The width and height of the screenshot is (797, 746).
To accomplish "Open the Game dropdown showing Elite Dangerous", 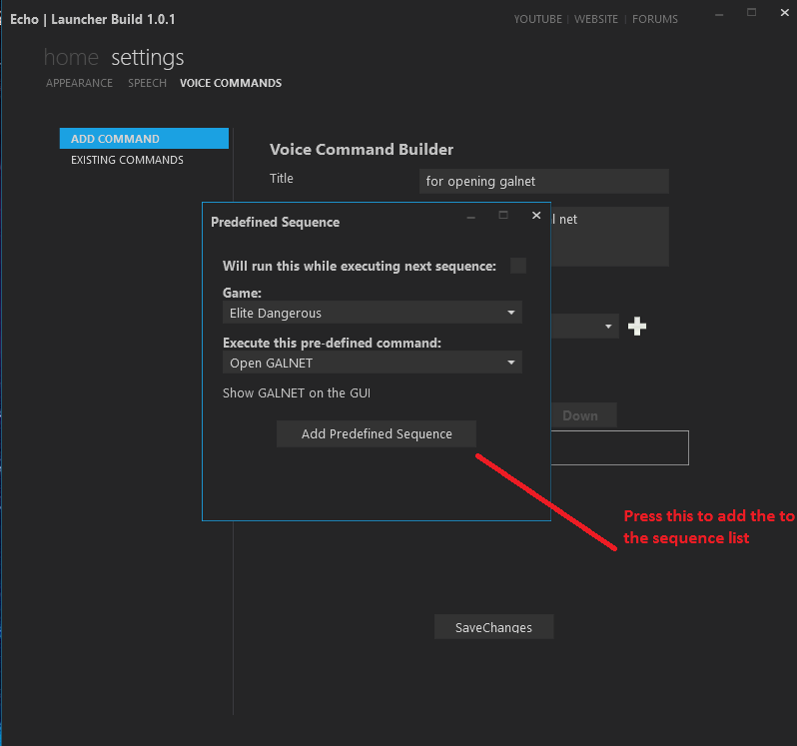I will coord(373,313).
